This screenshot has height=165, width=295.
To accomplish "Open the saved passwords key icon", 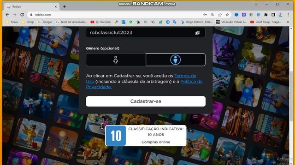I will click(205, 15).
